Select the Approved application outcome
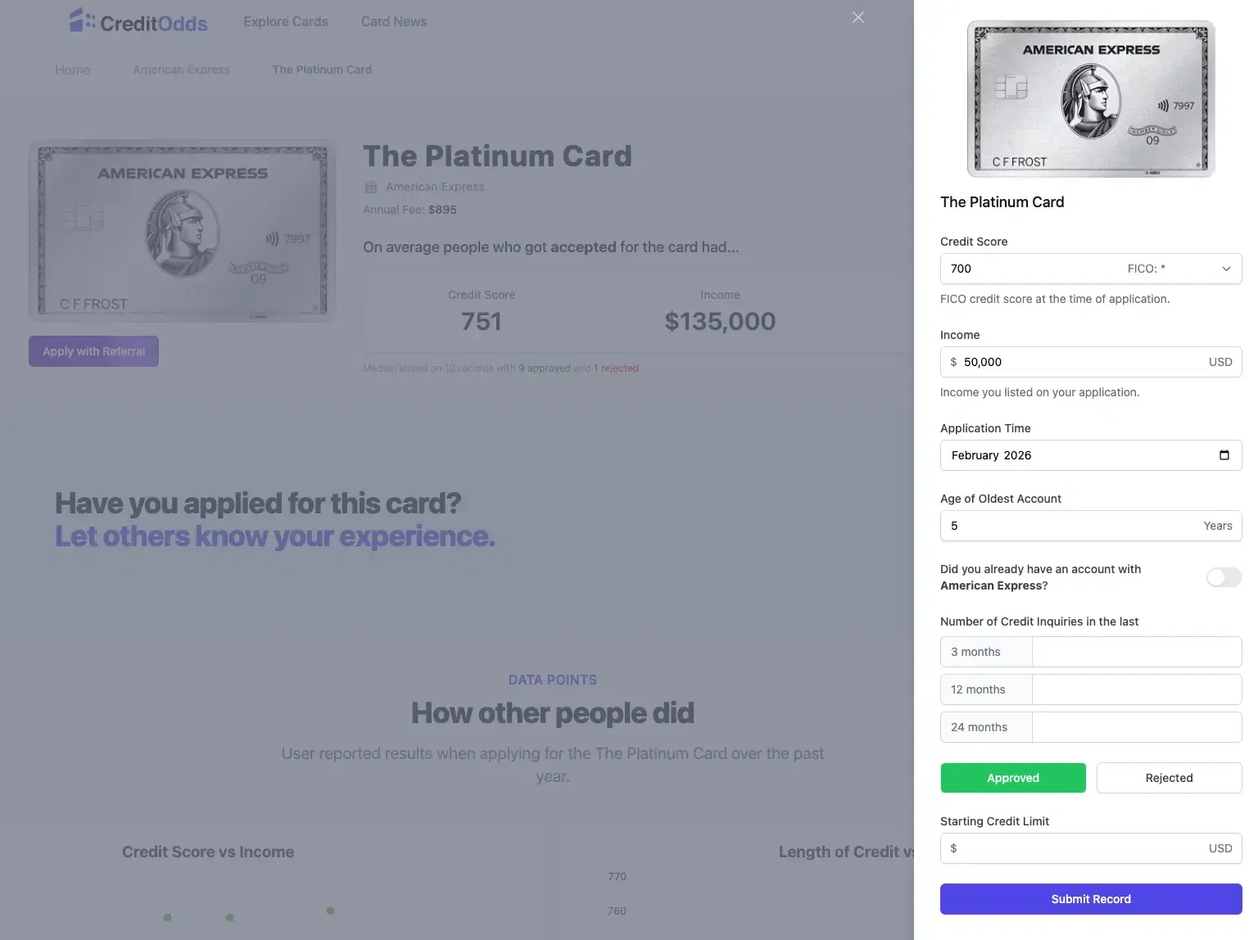1258x940 pixels. (x=1012, y=778)
